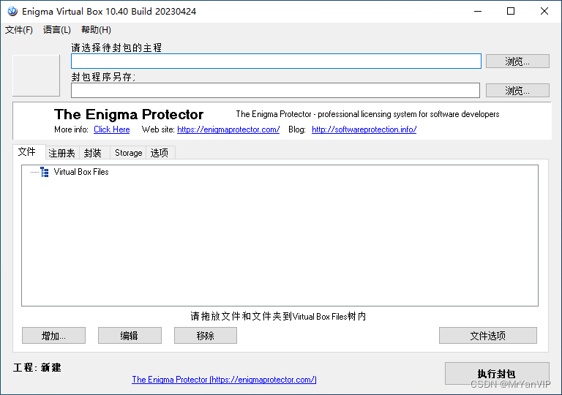The image size is (562, 395).
Task: Open the 语言(L) menu
Action: coord(57,30)
